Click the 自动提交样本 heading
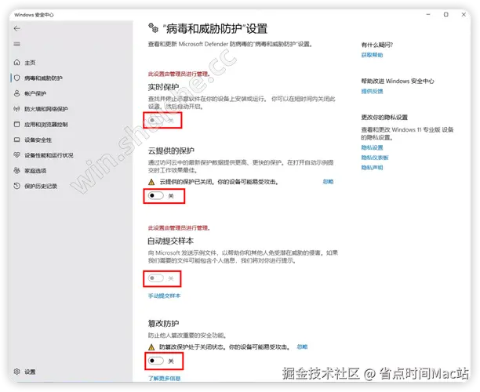480x392 pixels. (x=171, y=241)
